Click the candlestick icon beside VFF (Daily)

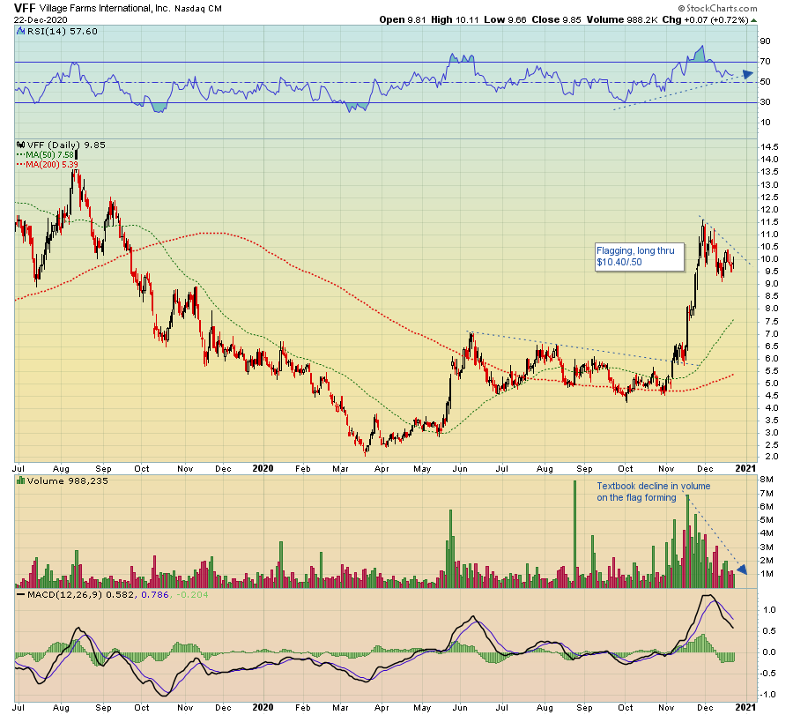tap(21, 145)
